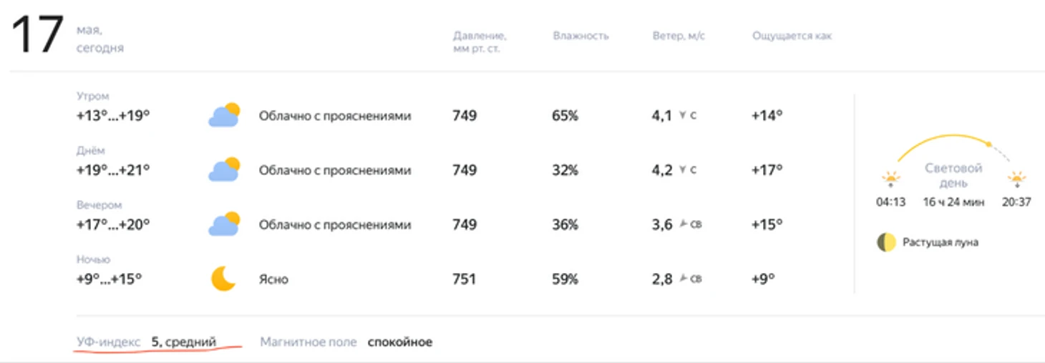Click the large date number 17
The width and height of the screenshot is (1045, 363).
(37, 36)
